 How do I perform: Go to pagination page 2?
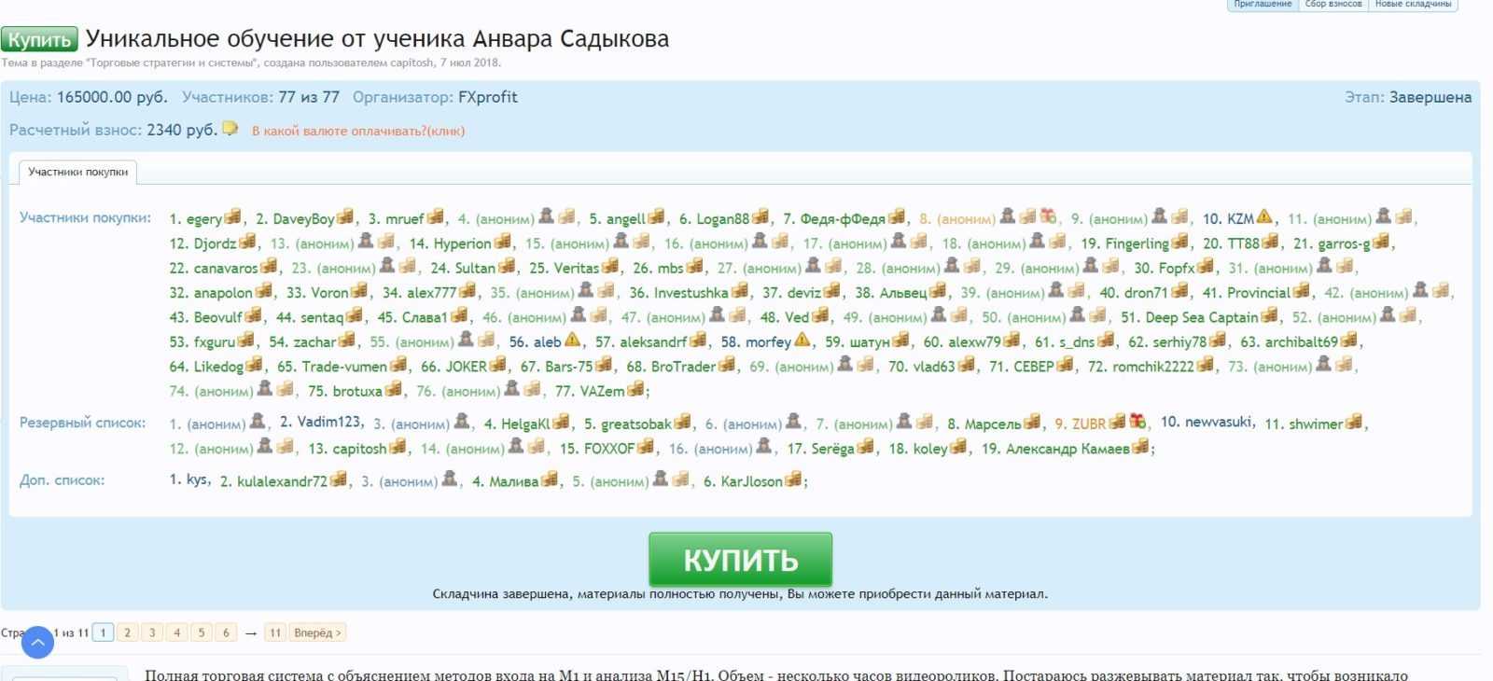pyautogui.click(x=128, y=632)
